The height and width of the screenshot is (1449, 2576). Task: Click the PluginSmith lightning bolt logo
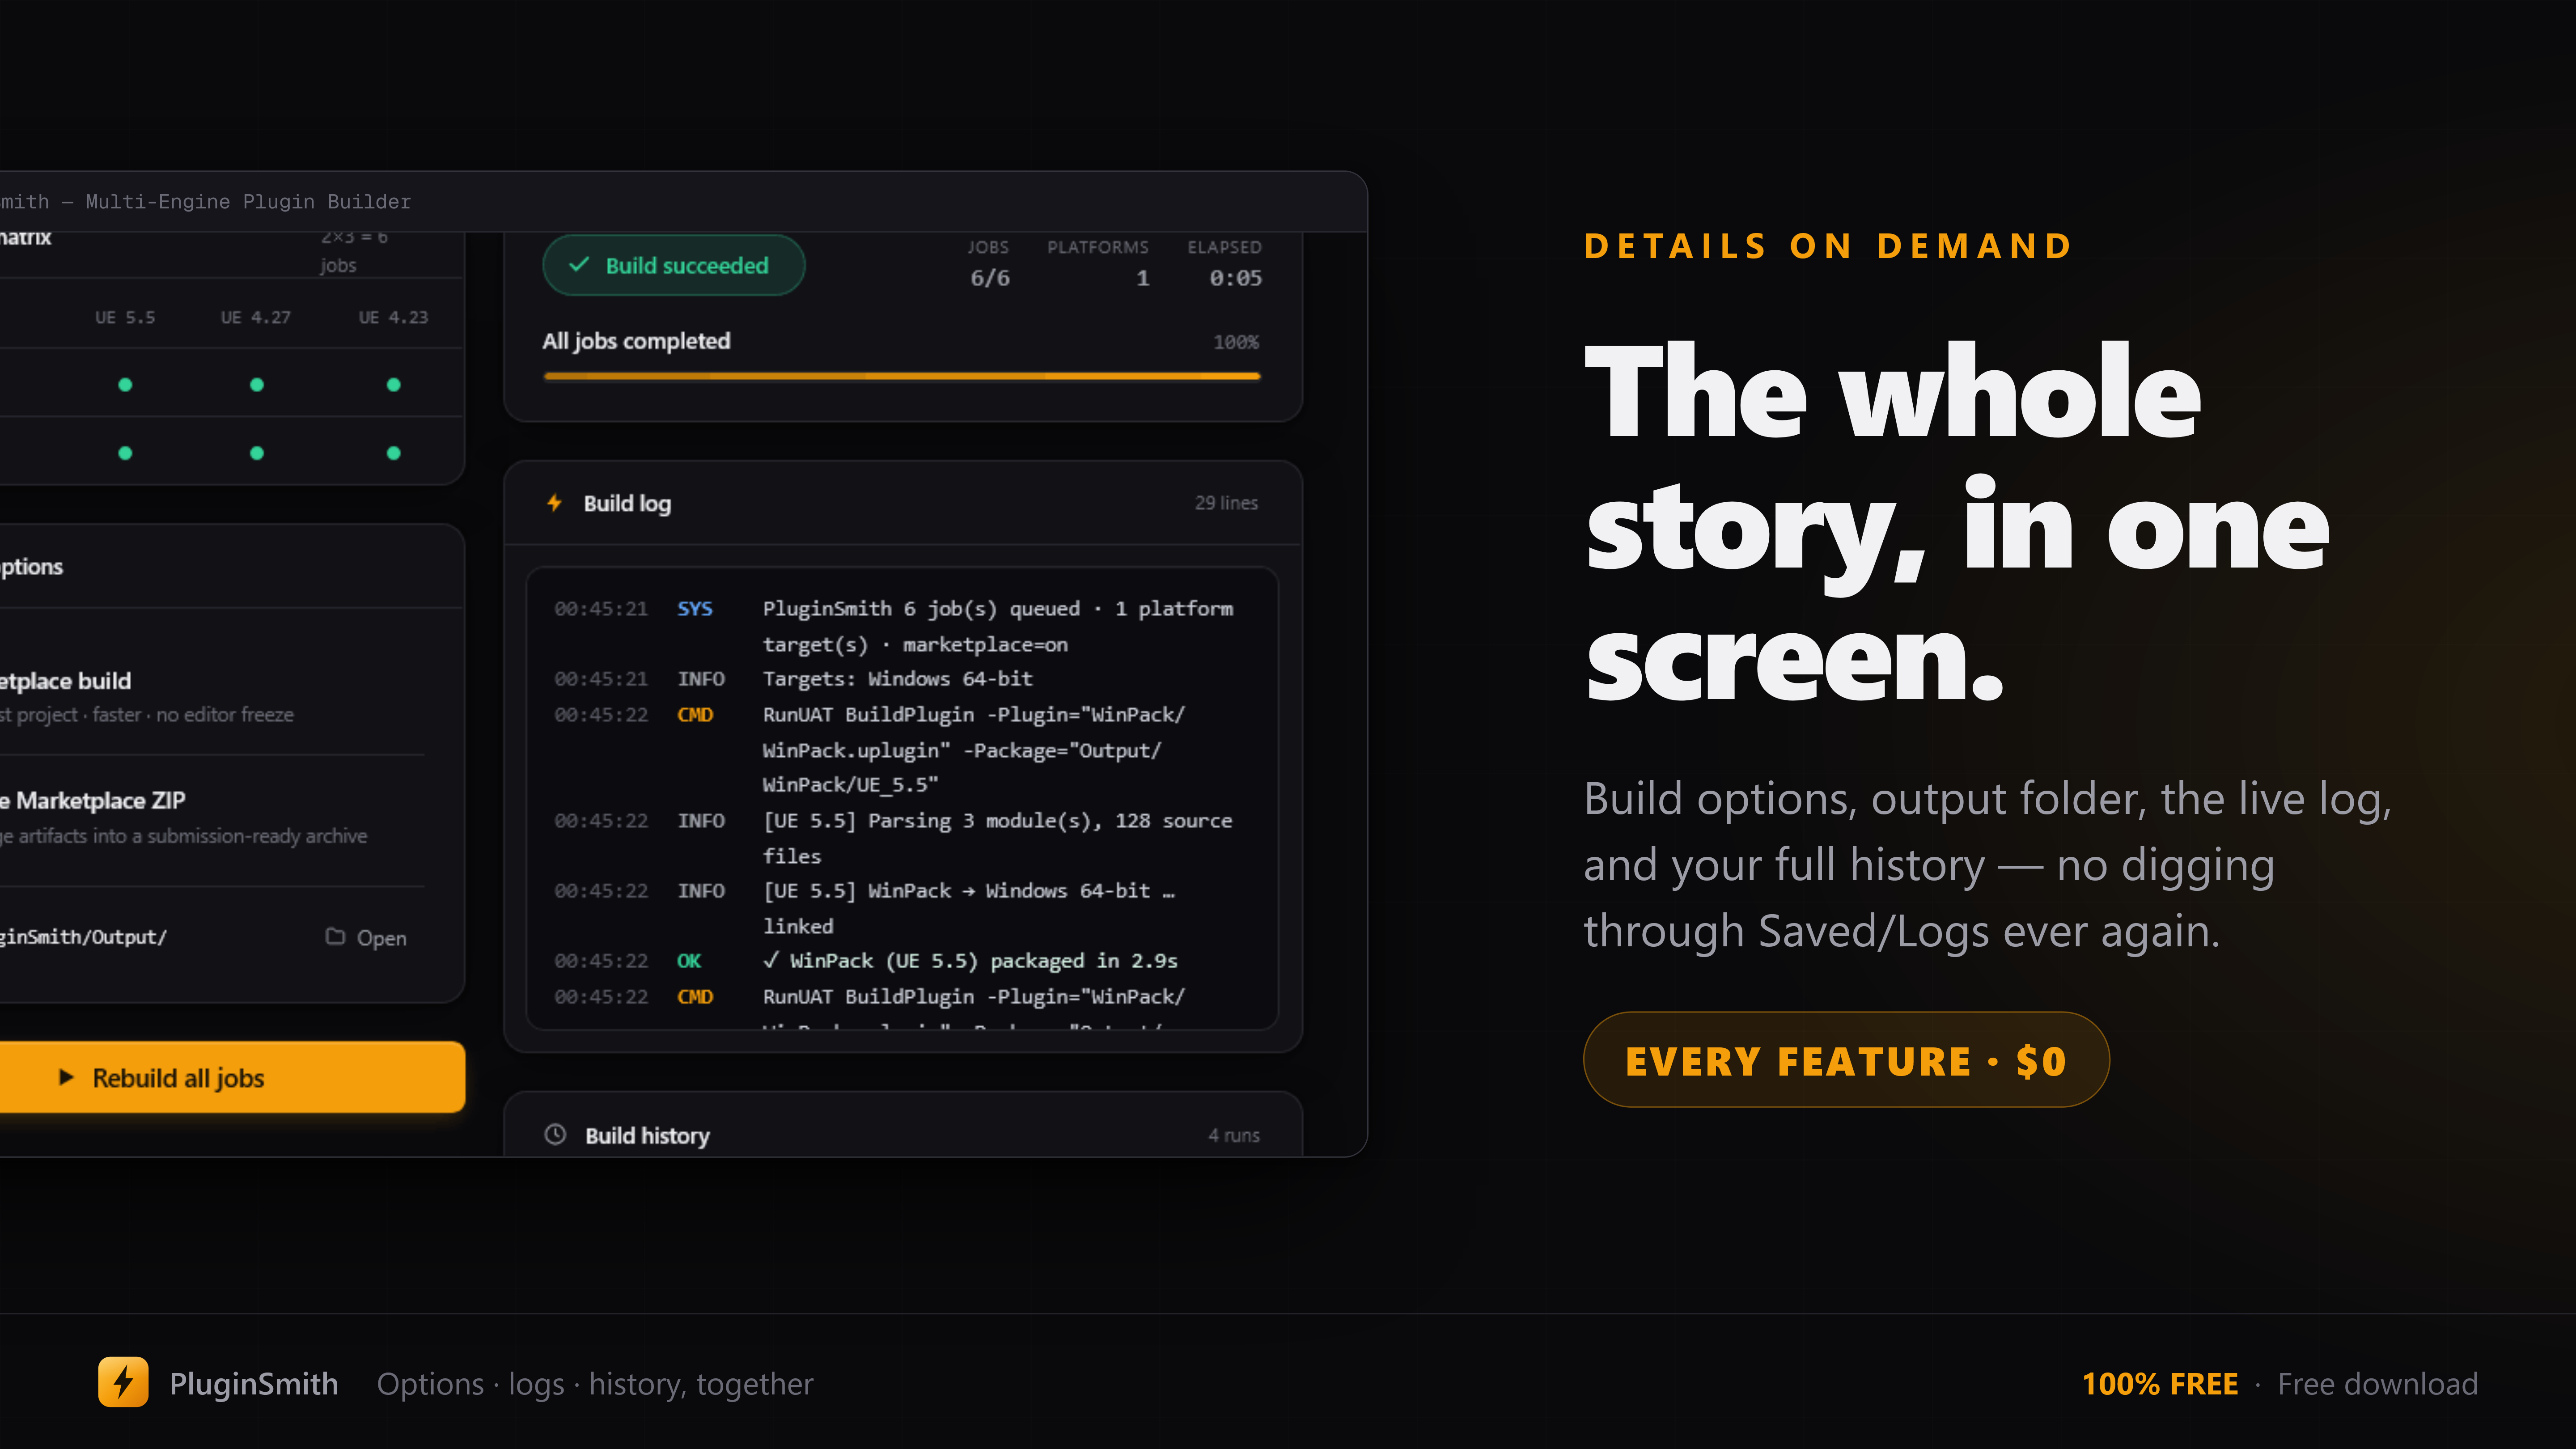pos(123,1382)
